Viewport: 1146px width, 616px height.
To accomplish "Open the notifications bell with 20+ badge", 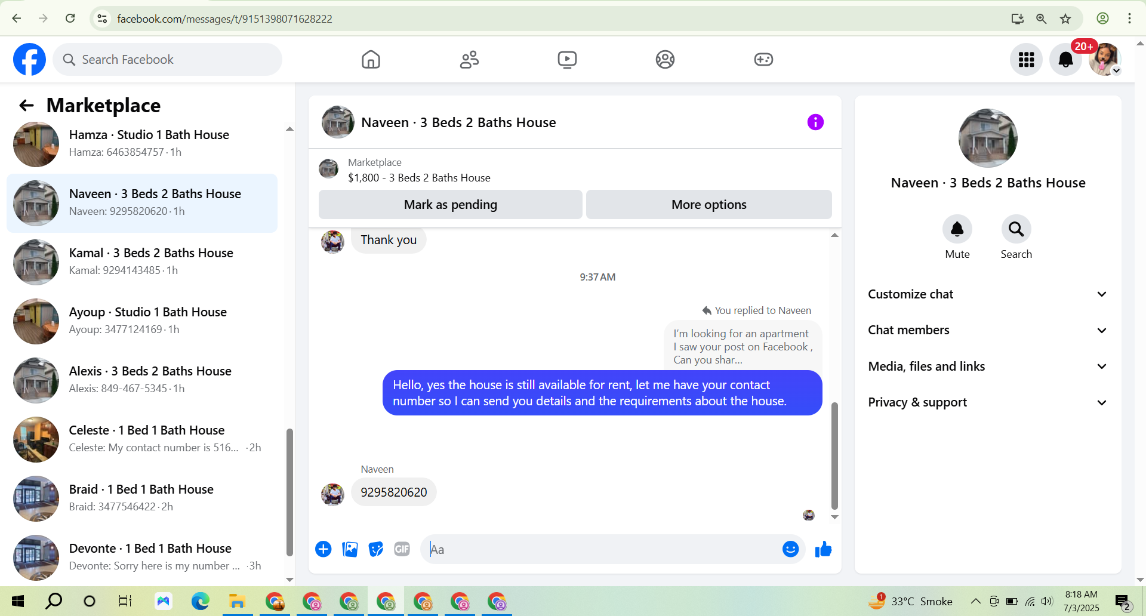I will coord(1066,59).
